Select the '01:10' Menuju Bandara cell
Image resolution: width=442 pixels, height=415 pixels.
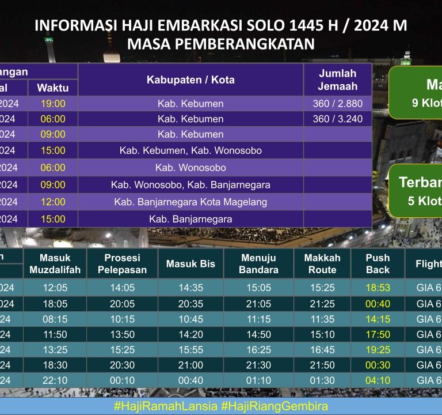click(258, 380)
